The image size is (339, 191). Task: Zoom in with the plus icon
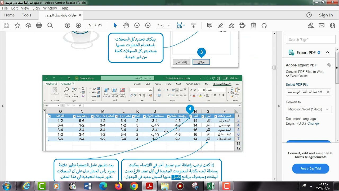point(148,25)
